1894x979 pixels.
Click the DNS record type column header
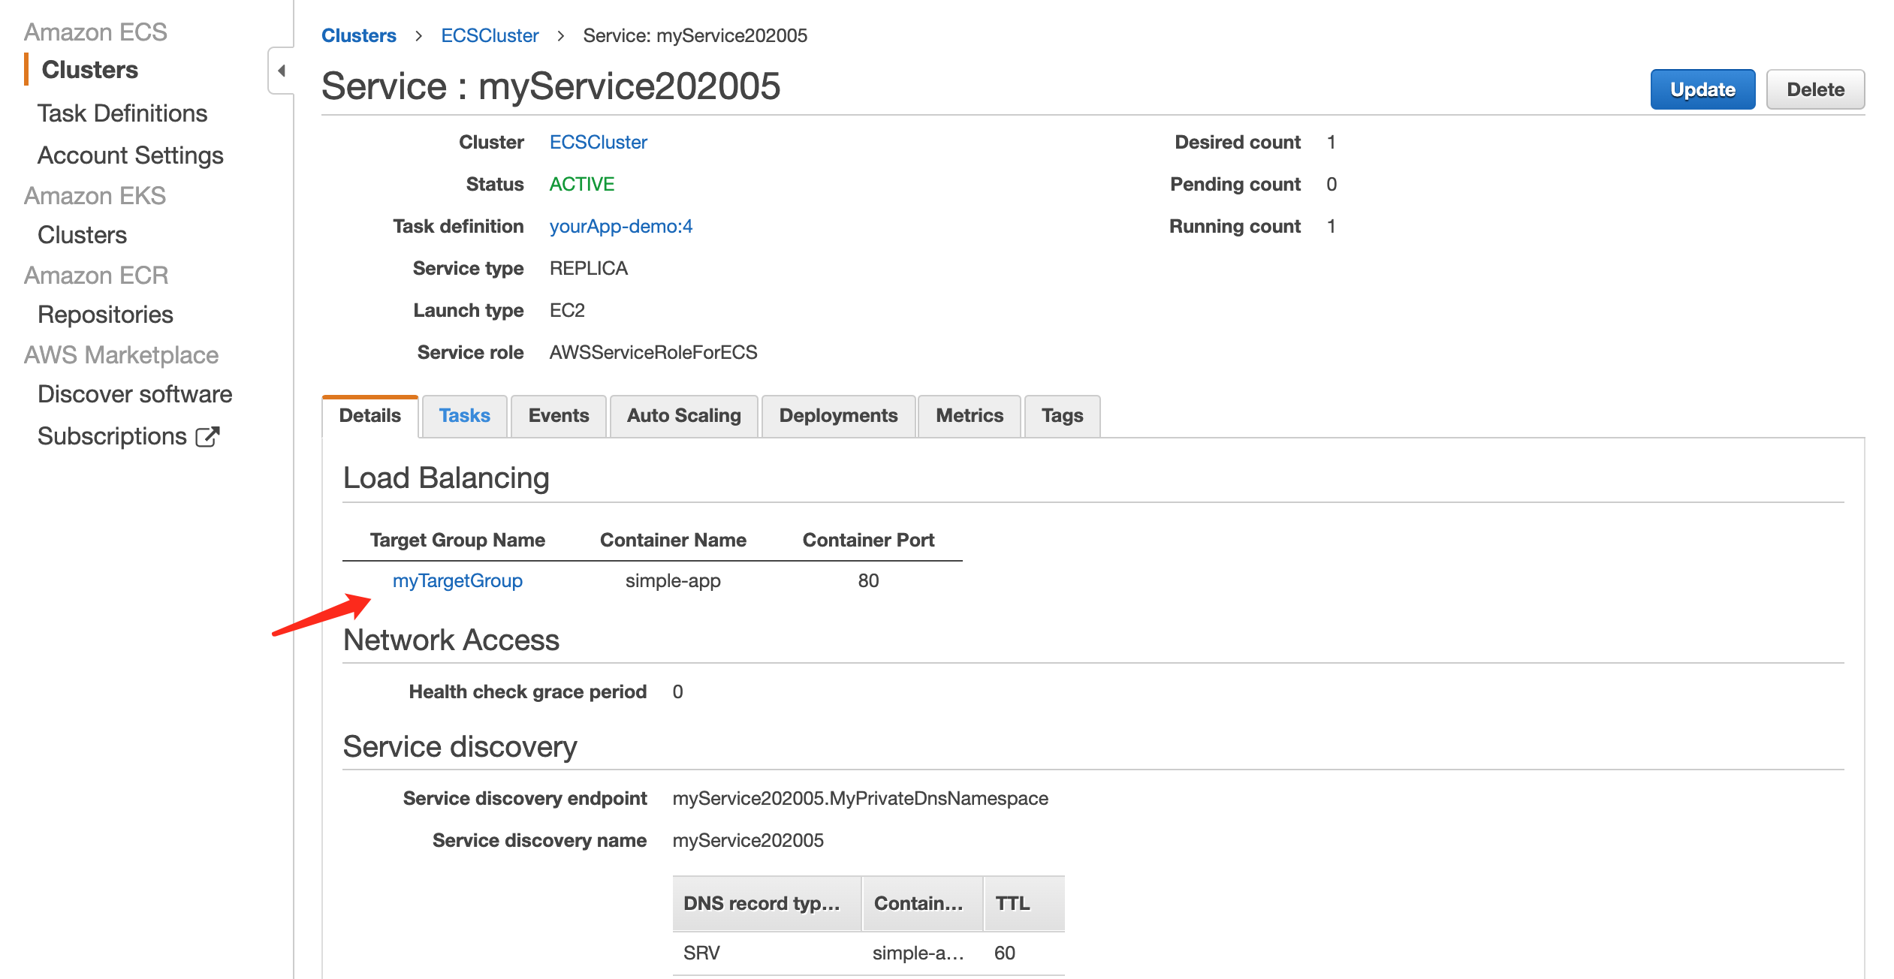pos(762,904)
